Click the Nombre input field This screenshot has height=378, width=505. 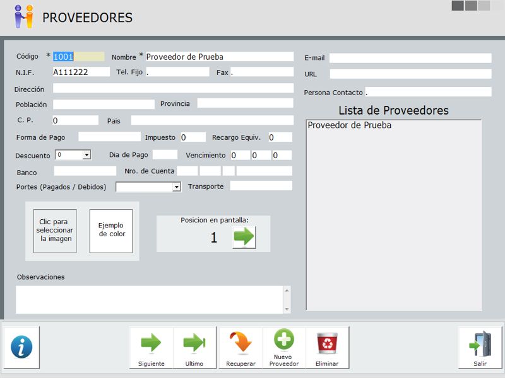pyautogui.click(x=219, y=57)
